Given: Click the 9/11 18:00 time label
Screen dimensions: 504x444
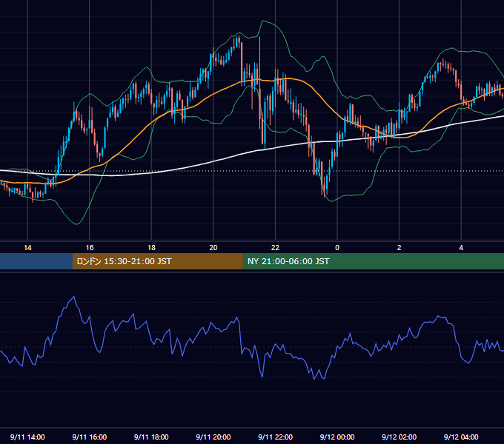Looking at the screenshot, I should [151, 437].
